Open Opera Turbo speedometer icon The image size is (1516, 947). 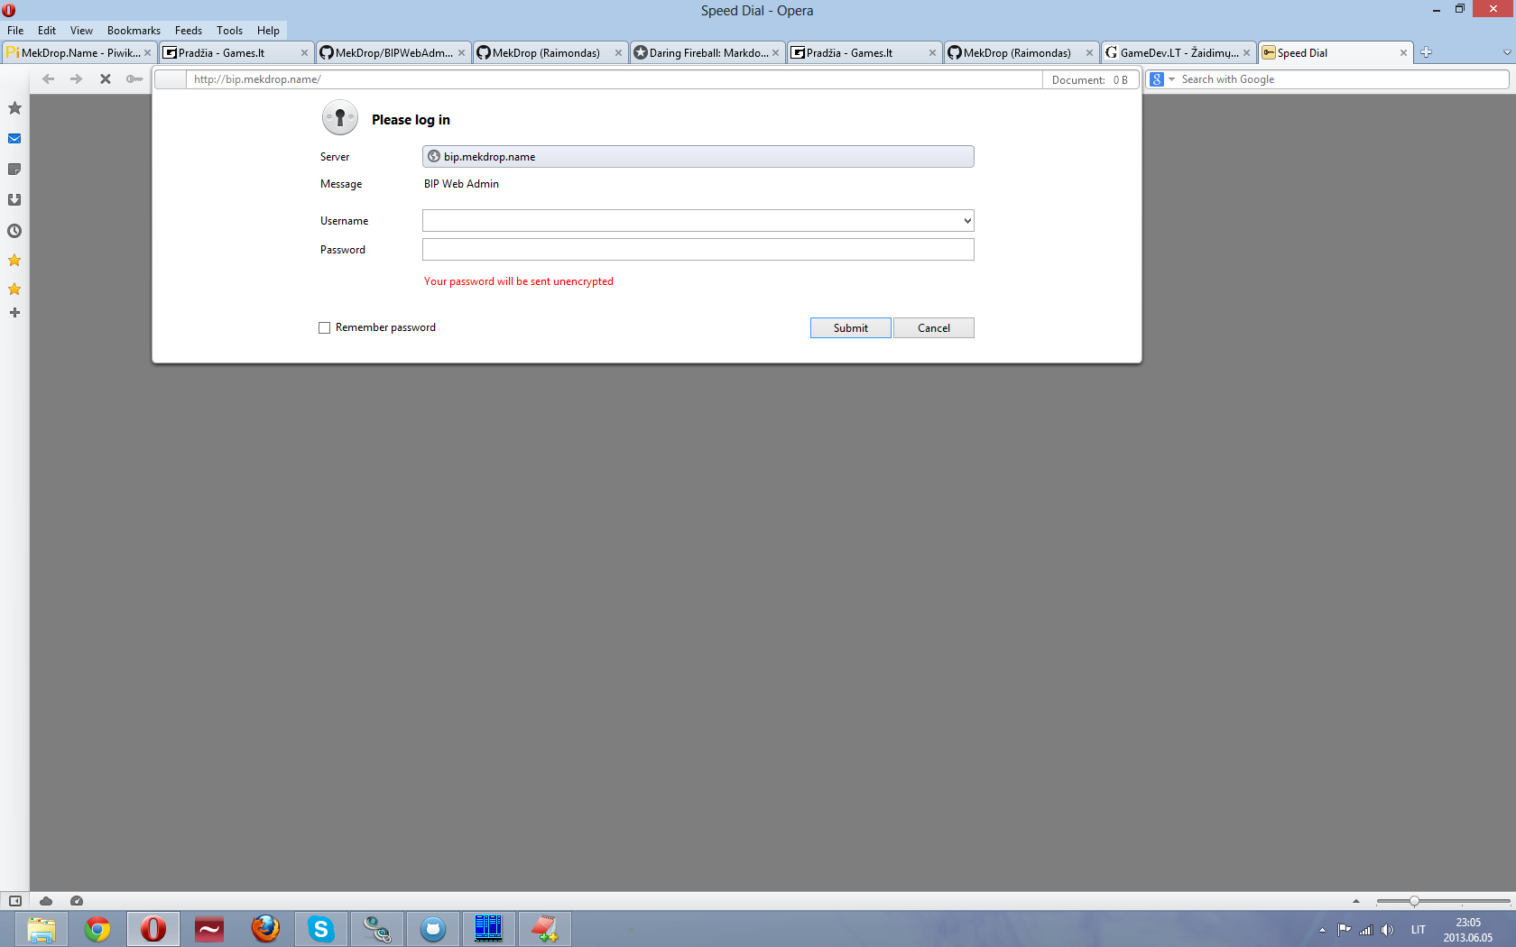pyautogui.click(x=77, y=901)
